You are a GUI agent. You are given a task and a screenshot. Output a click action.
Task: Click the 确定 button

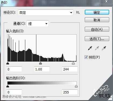click(97, 12)
